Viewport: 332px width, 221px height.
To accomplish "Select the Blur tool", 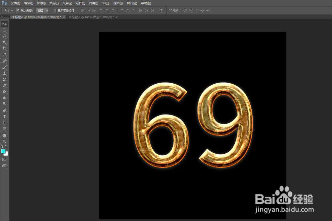I will click(x=4, y=98).
